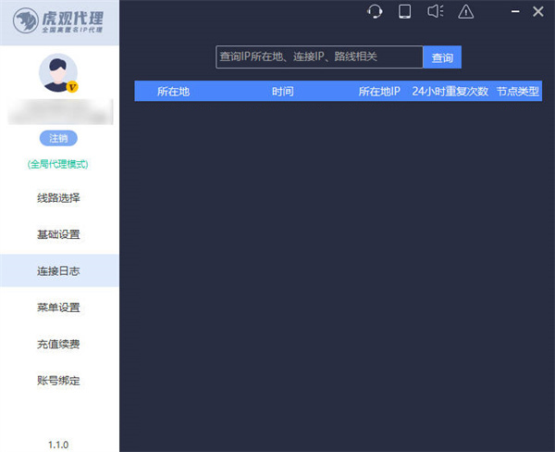Click the warning triangle icon

point(466,12)
